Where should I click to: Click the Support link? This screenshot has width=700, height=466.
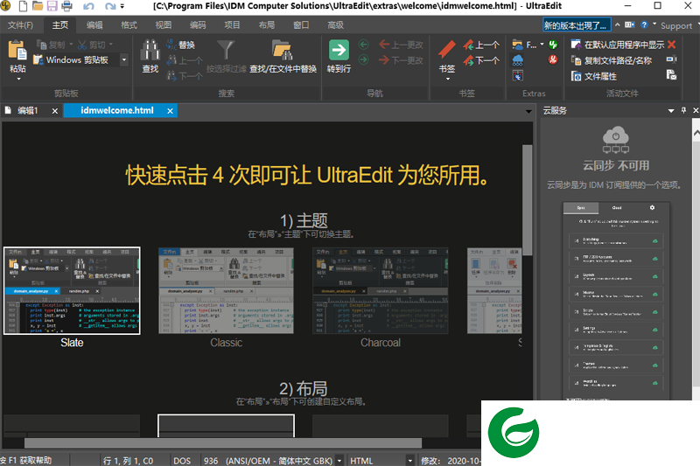point(675,26)
